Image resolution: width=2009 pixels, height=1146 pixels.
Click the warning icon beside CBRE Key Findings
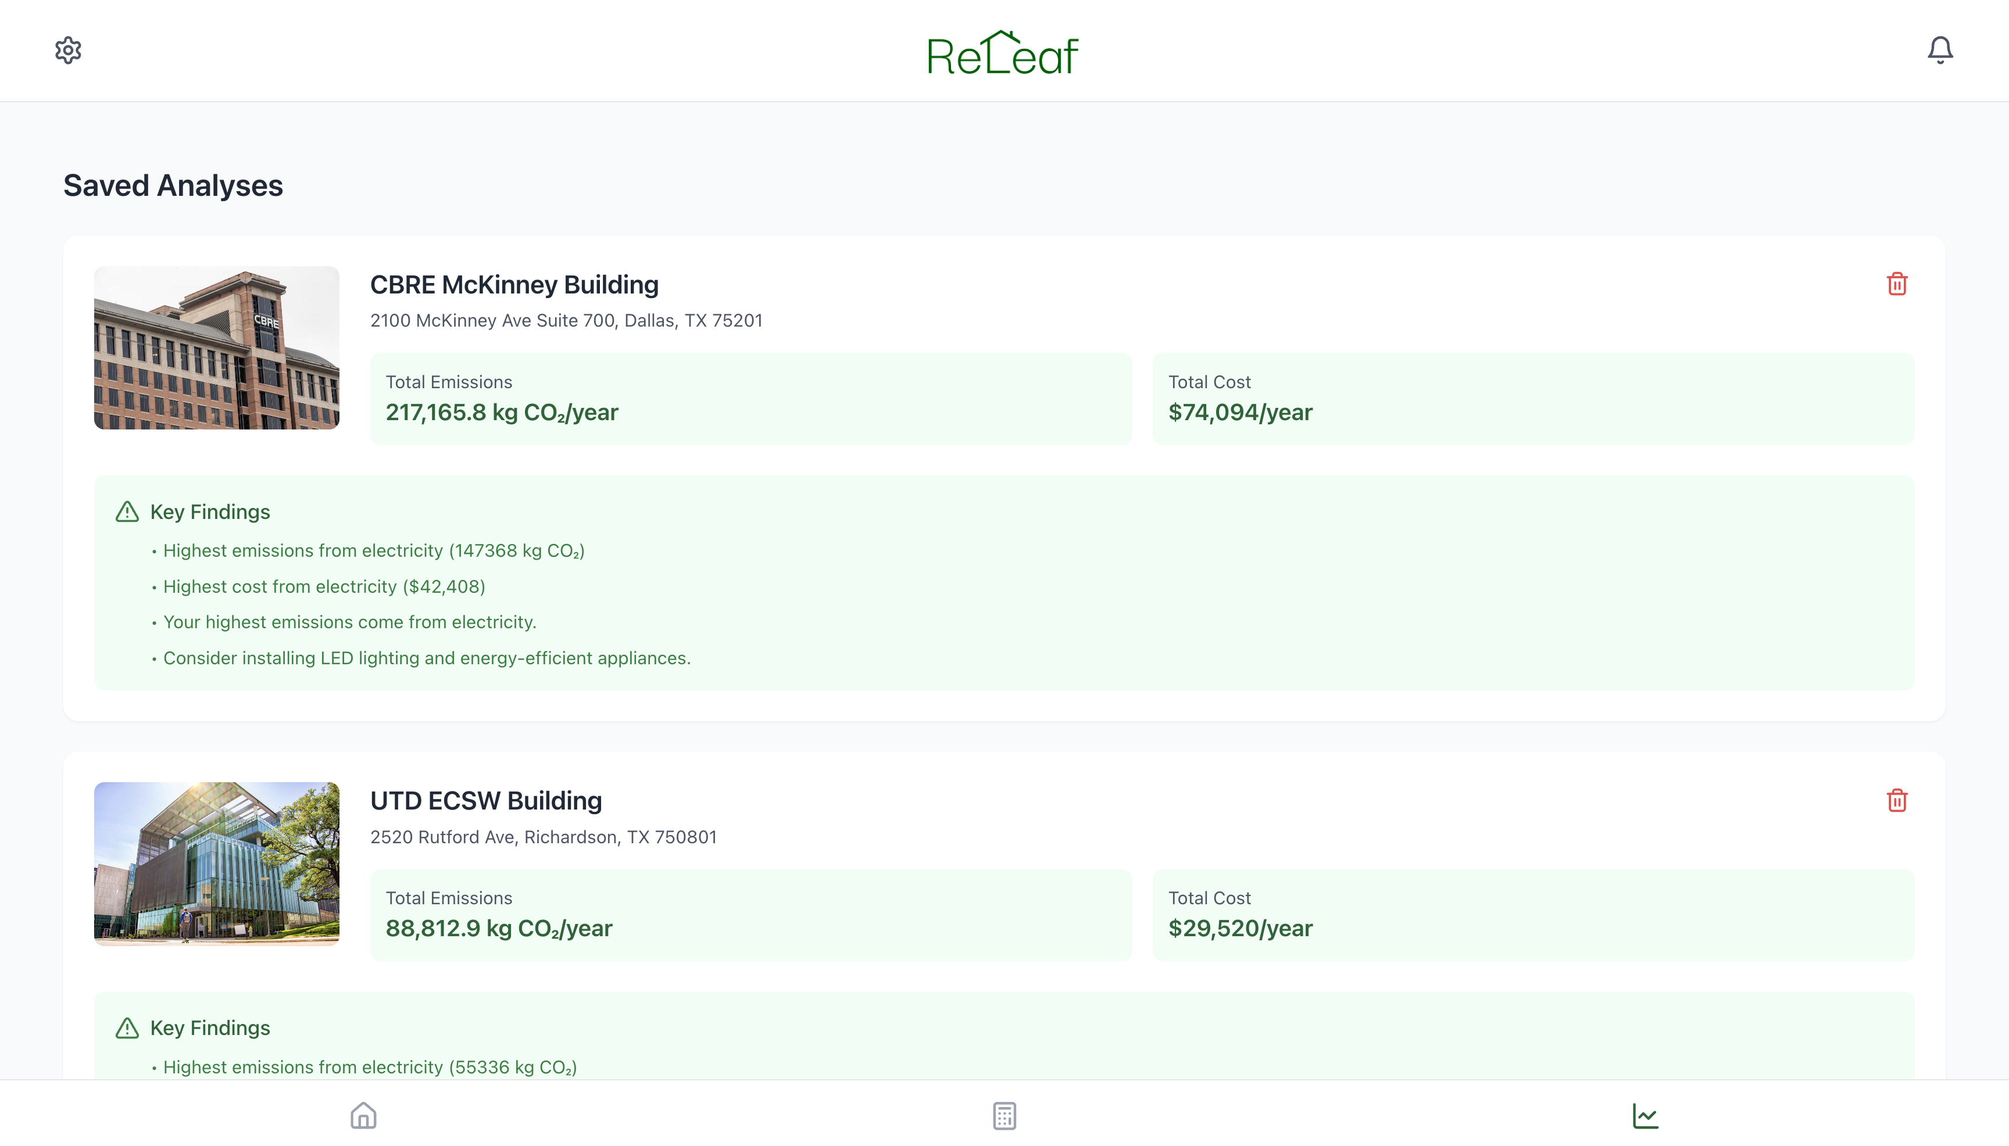click(127, 511)
